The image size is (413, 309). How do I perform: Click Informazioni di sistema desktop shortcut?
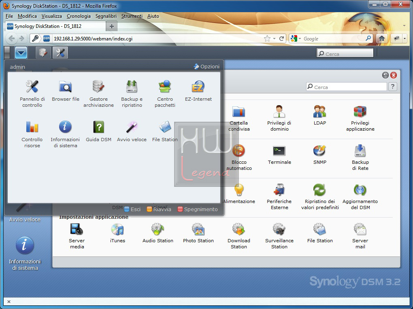(x=25, y=254)
